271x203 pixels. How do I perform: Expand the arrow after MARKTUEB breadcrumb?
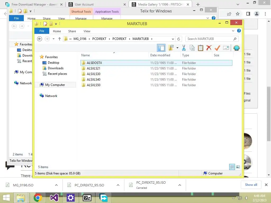pyautogui.click(x=152, y=39)
